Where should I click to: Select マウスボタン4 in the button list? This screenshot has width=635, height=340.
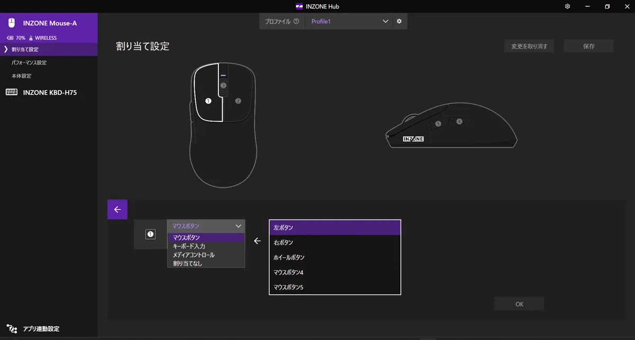tap(335, 272)
